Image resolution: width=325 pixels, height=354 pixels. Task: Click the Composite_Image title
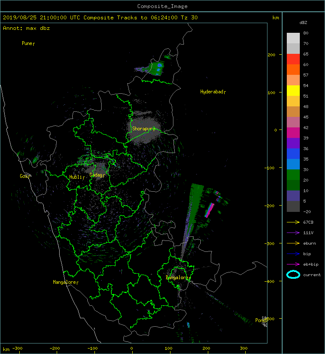click(x=162, y=6)
